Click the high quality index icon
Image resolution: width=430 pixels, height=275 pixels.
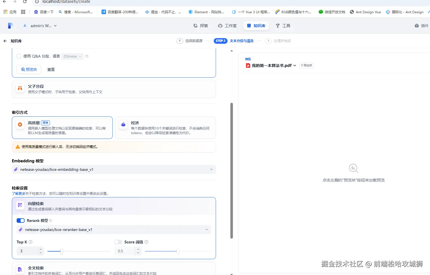20,125
